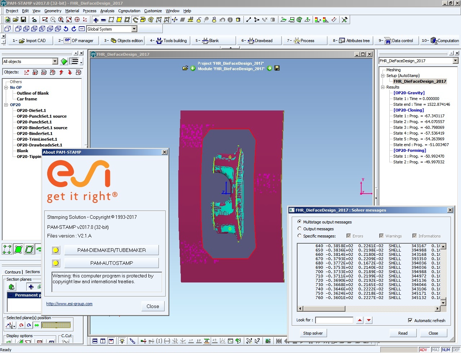Open the Computation menu
The width and height of the screenshot is (461, 353).
coord(129,11)
